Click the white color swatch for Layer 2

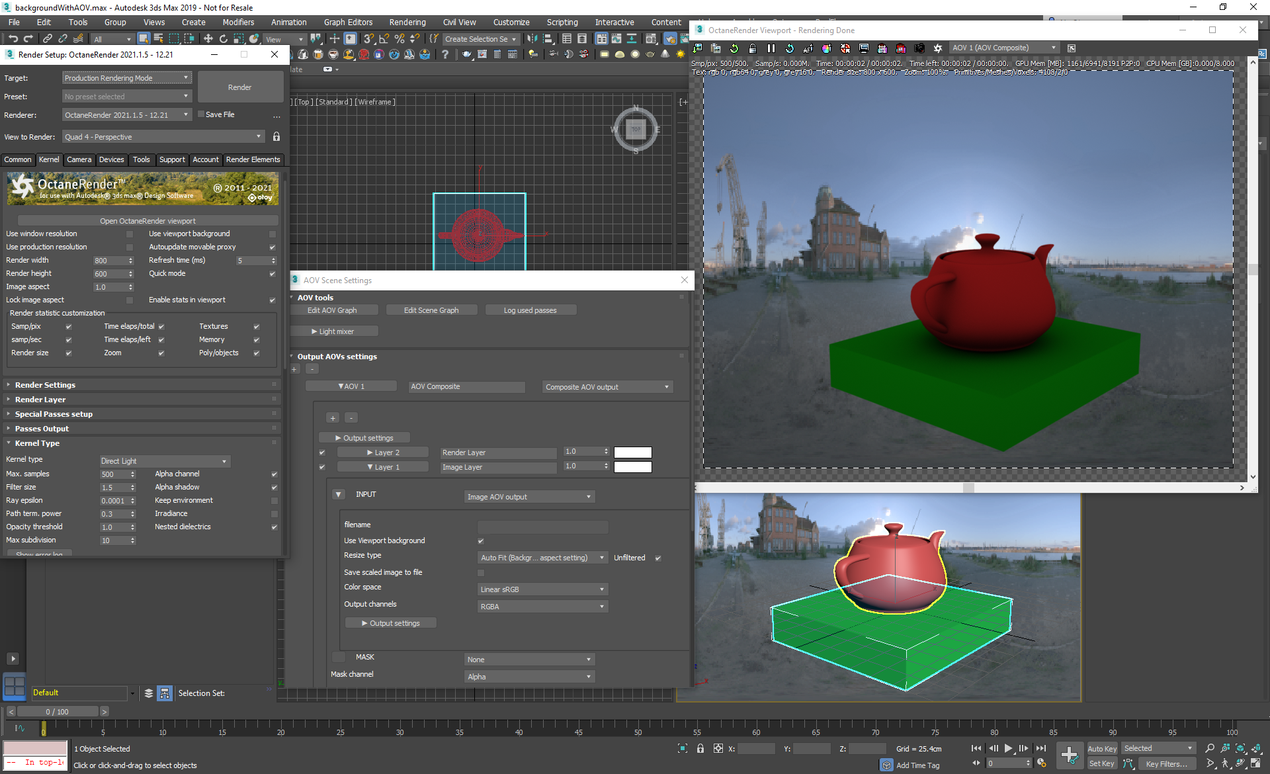pyautogui.click(x=632, y=452)
